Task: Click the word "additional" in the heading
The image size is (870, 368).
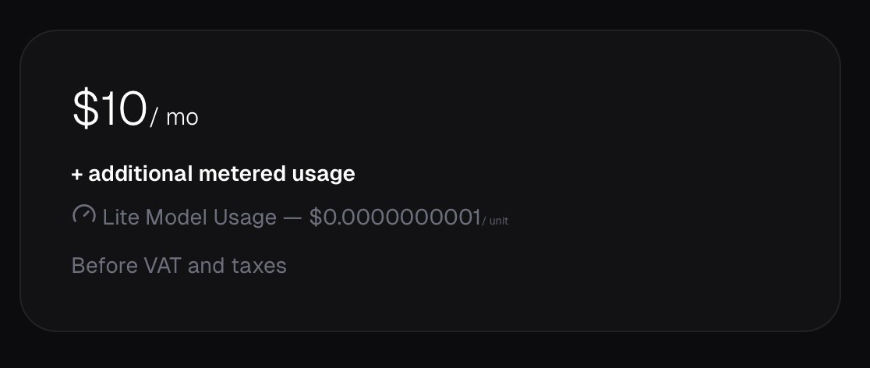Action: tap(140, 174)
